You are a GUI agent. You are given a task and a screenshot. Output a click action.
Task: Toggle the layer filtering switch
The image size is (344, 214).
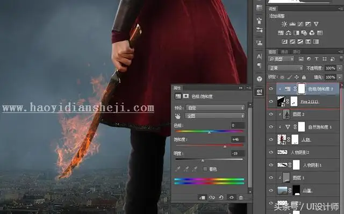point(341,59)
